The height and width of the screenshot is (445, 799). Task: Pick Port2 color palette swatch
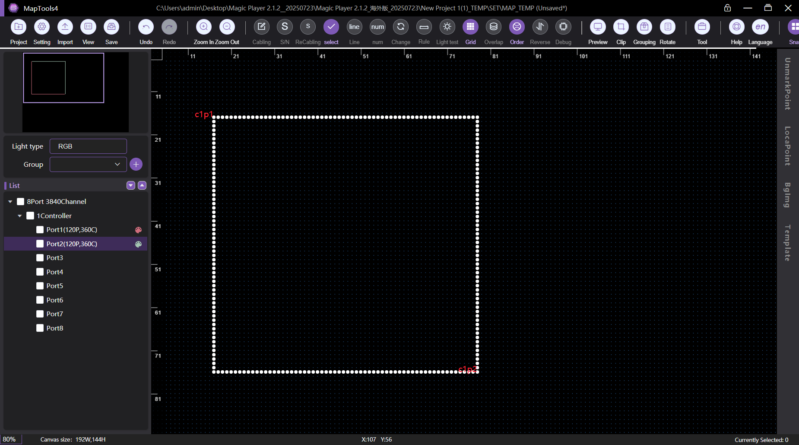point(138,244)
